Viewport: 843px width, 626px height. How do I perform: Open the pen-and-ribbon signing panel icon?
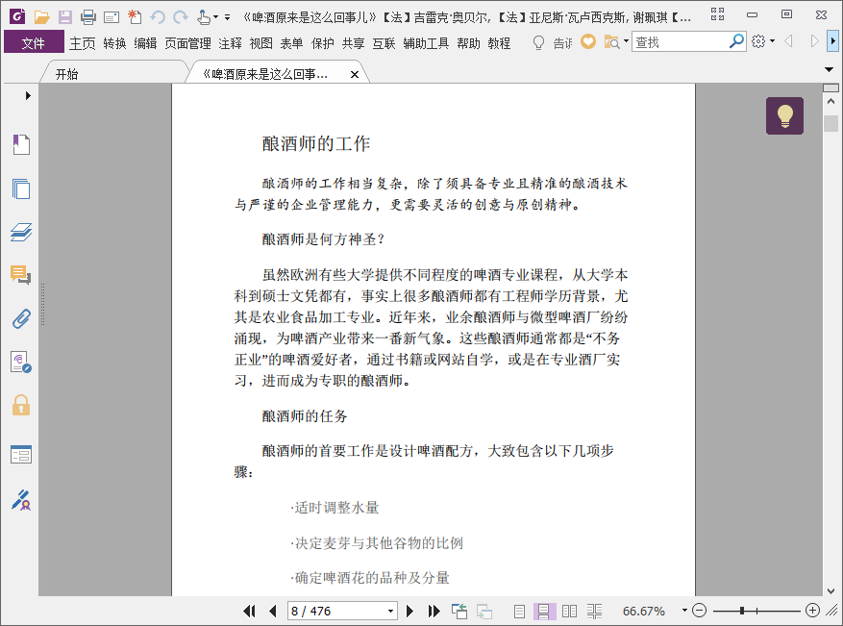21,500
